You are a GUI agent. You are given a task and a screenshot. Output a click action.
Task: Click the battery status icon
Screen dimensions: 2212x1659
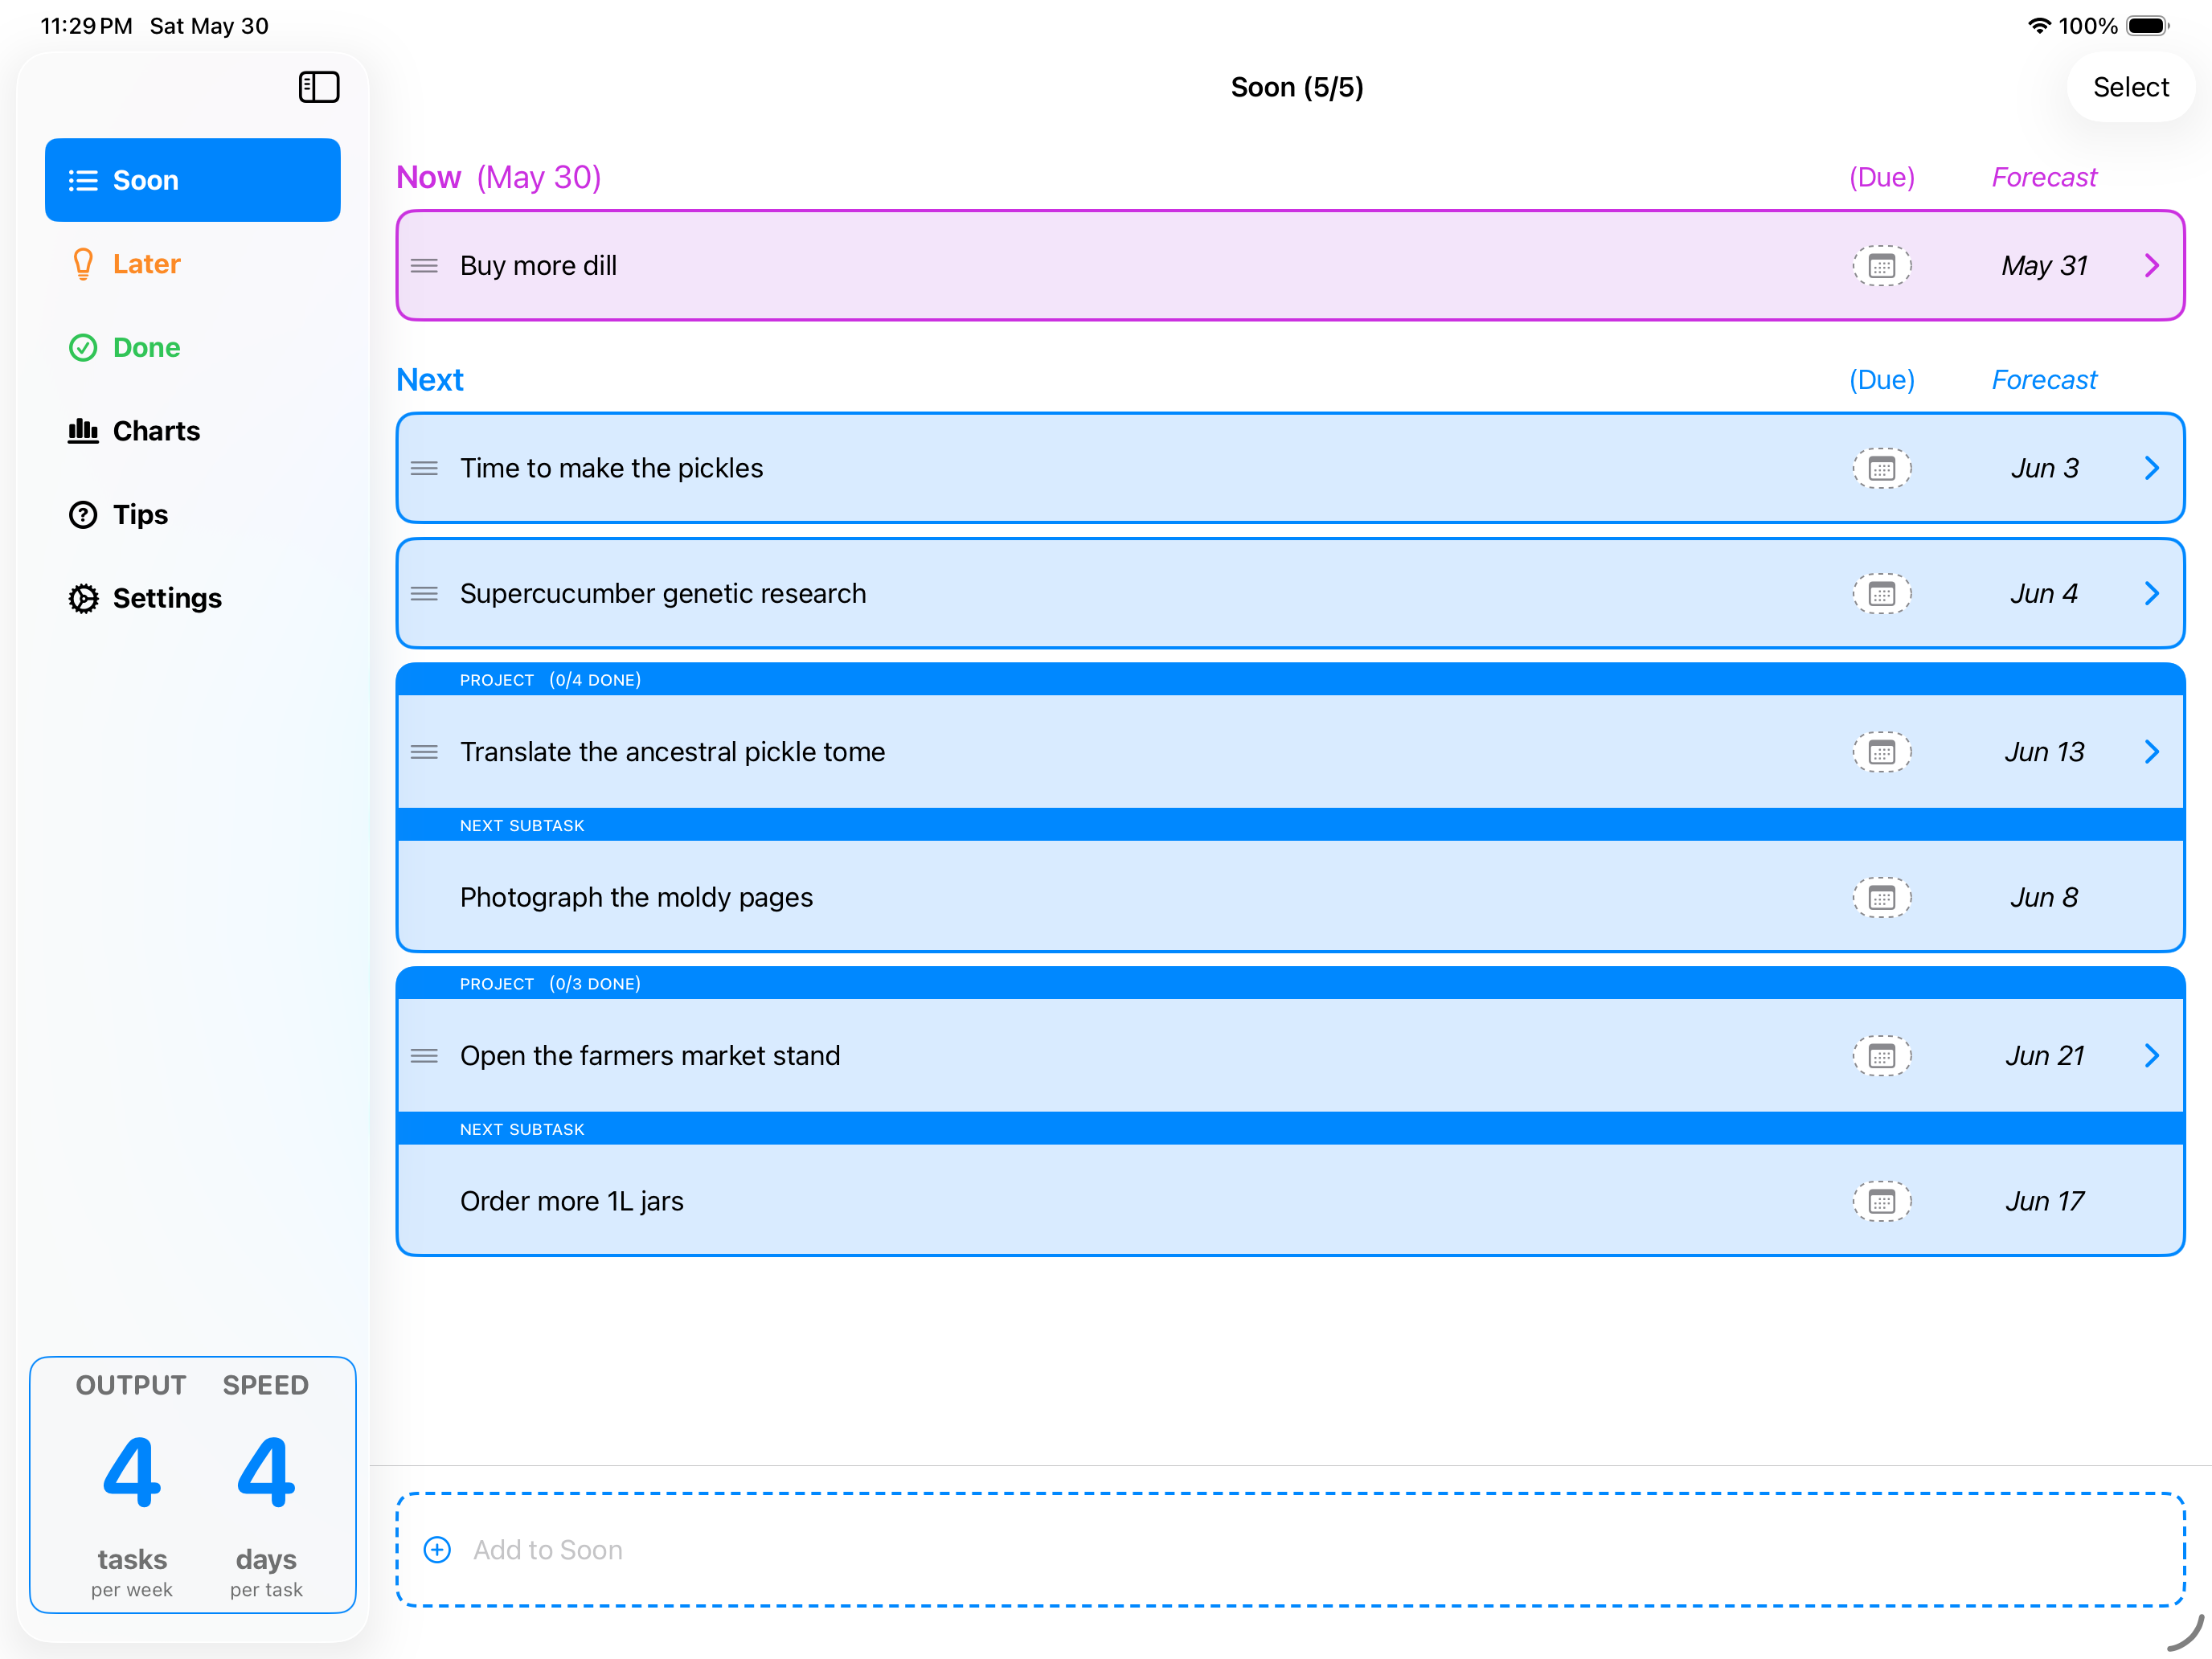click(2147, 26)
